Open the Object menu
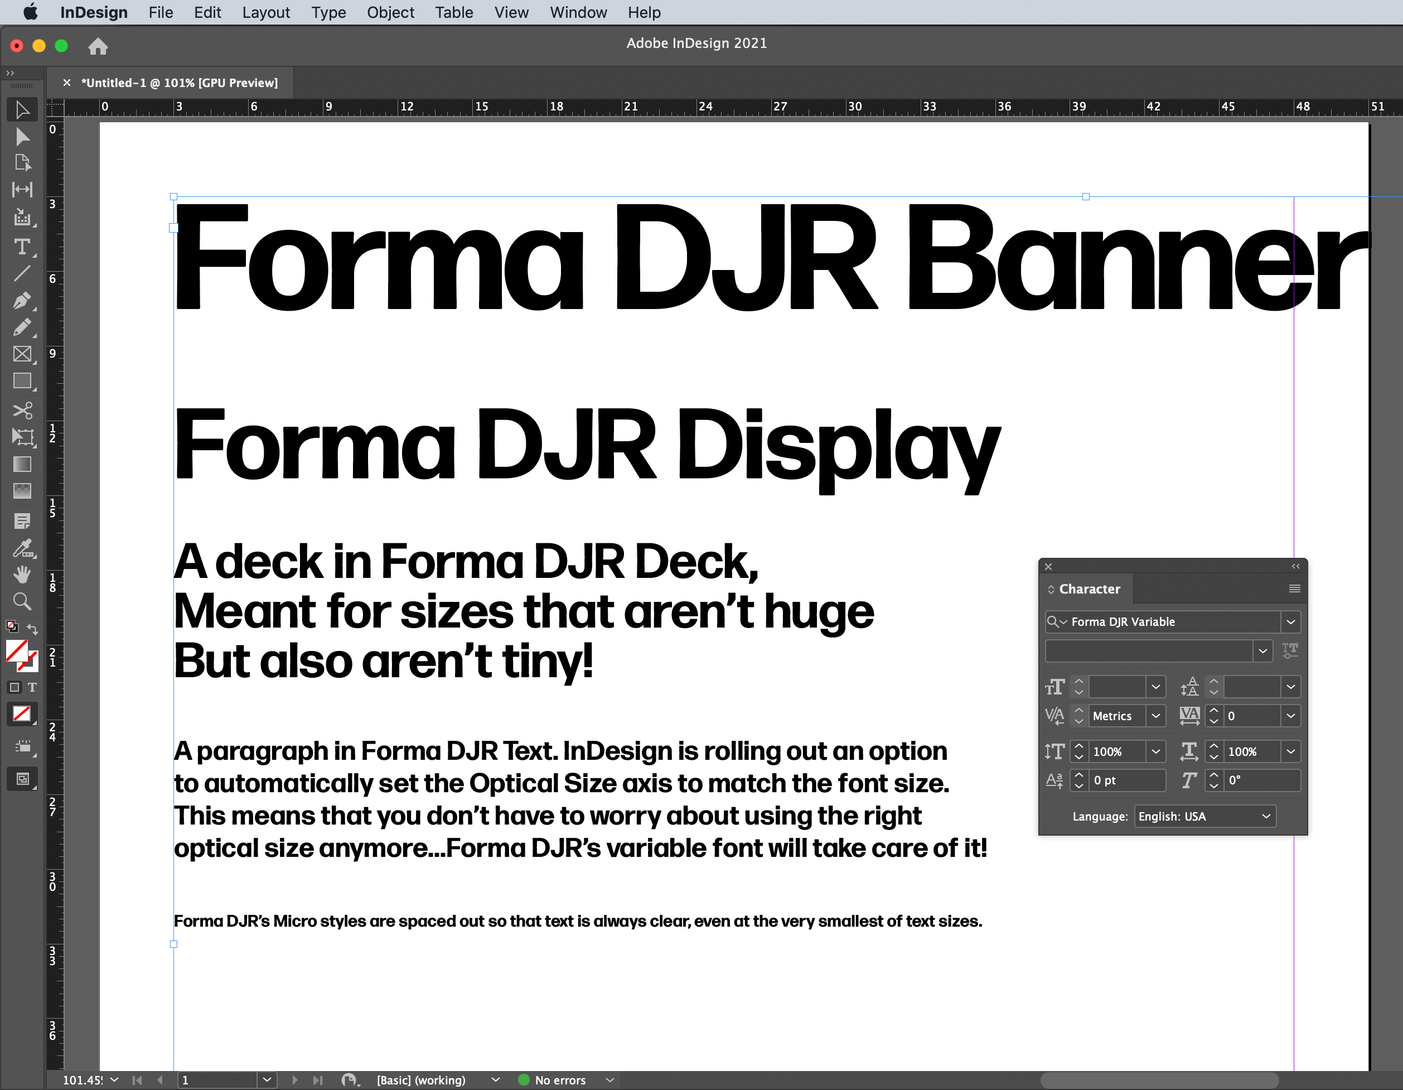 (x=390, y=12)
